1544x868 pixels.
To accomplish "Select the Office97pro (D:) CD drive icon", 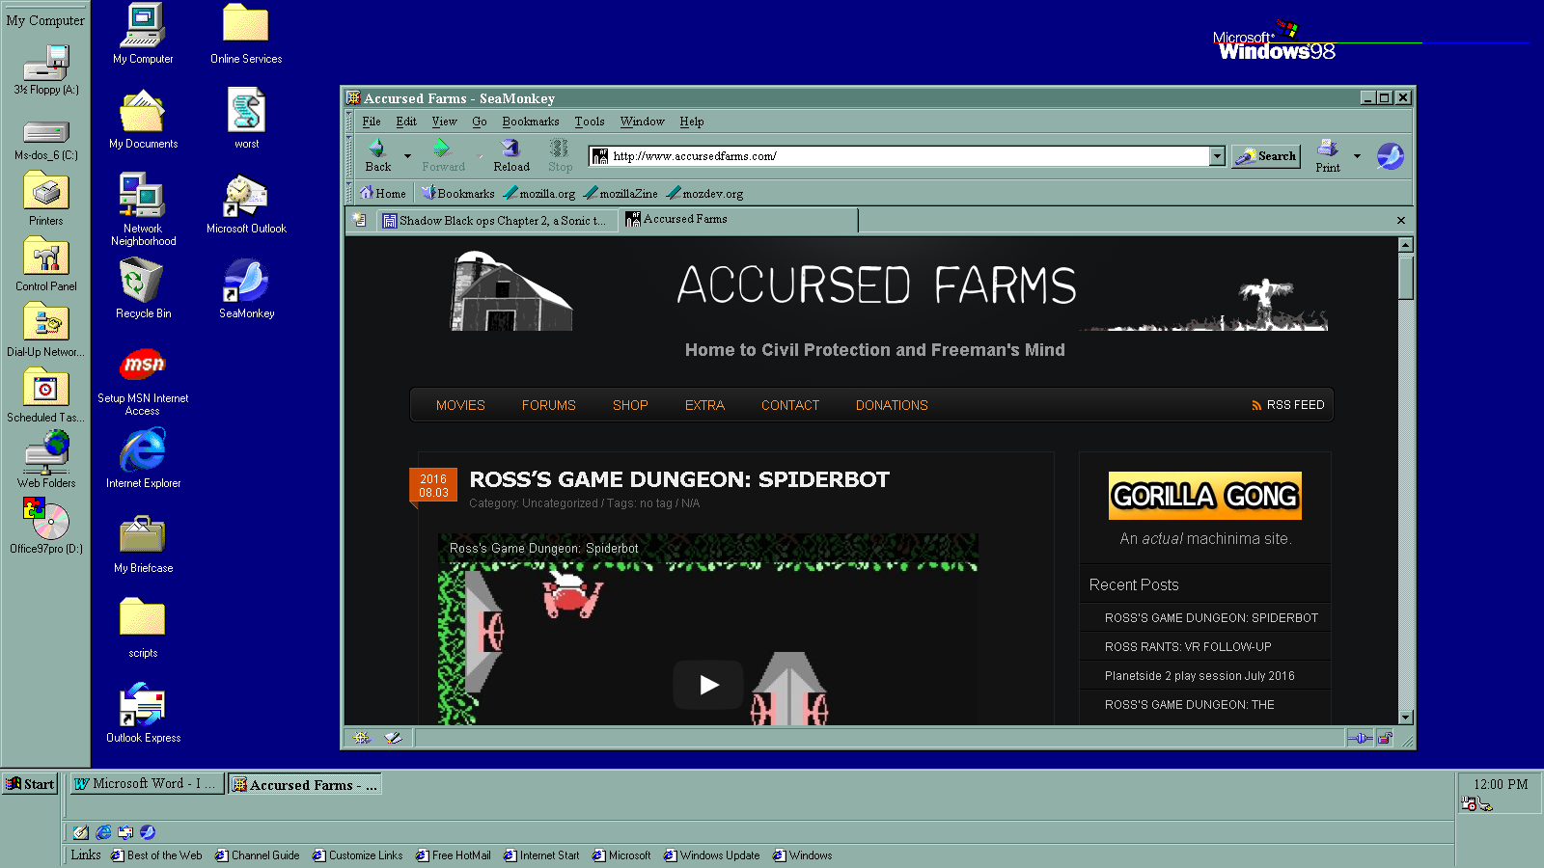I will click(x=45, y=526).
